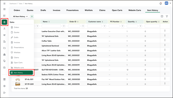This screenshot has height=98, width=173.
Task: Click the camera sidebar icon
Action: (4, 67)
